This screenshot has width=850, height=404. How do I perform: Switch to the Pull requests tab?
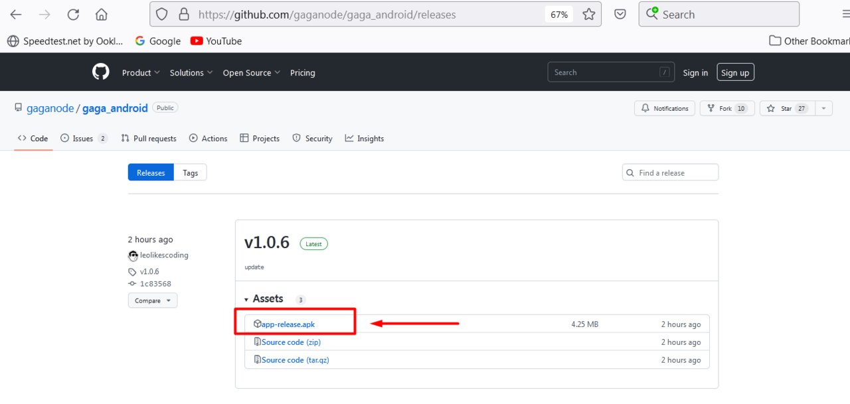point(149,139)
